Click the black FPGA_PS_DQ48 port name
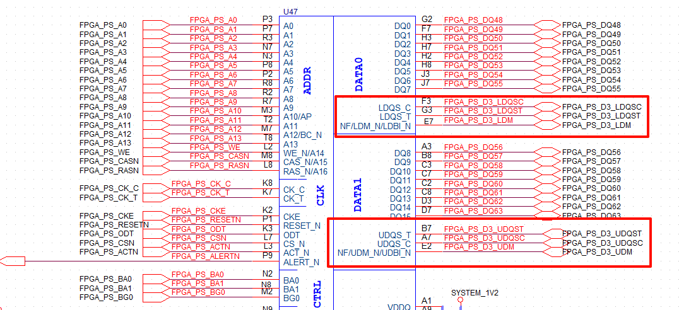679x310 pixels. [591, 25]
